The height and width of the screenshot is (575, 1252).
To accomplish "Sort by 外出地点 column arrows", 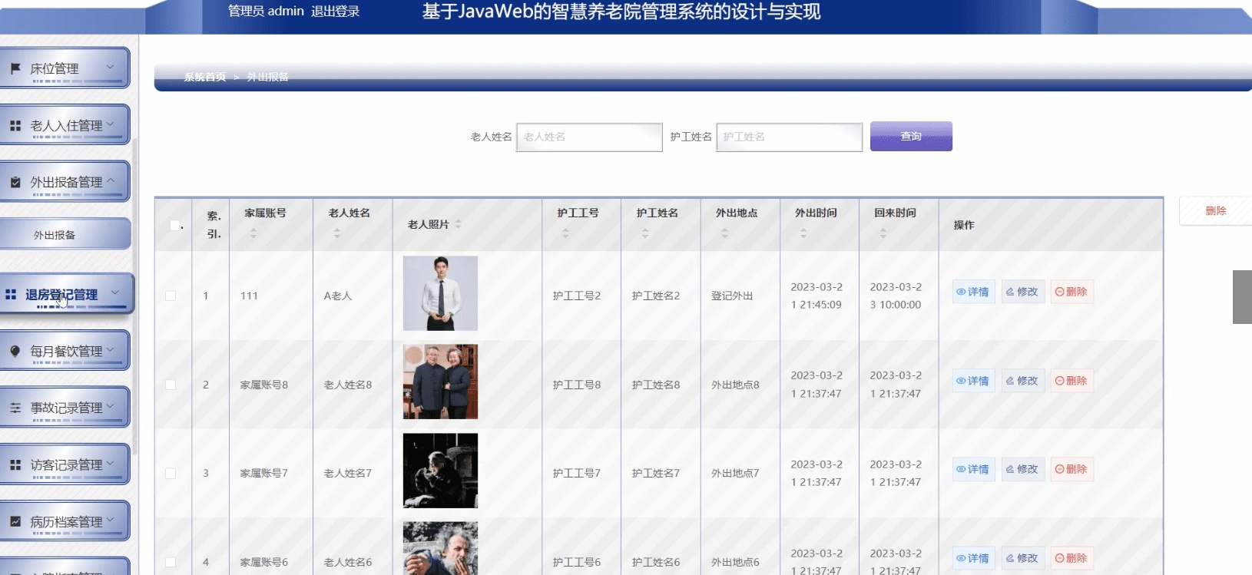I will [724, 233].
